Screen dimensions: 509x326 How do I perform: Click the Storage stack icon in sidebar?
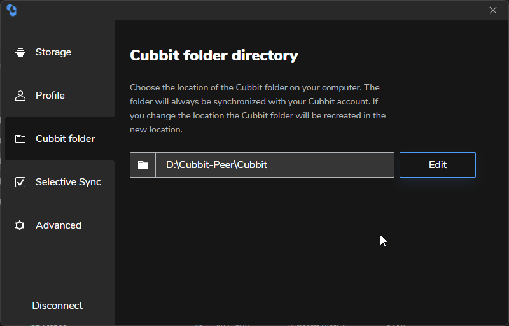click(x=20, y=52)
